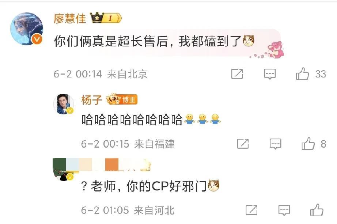Reply to the 老师你的CP好邪门 comment
The image size is (337, 224).
pyautogui.click(x=284, y=210)
